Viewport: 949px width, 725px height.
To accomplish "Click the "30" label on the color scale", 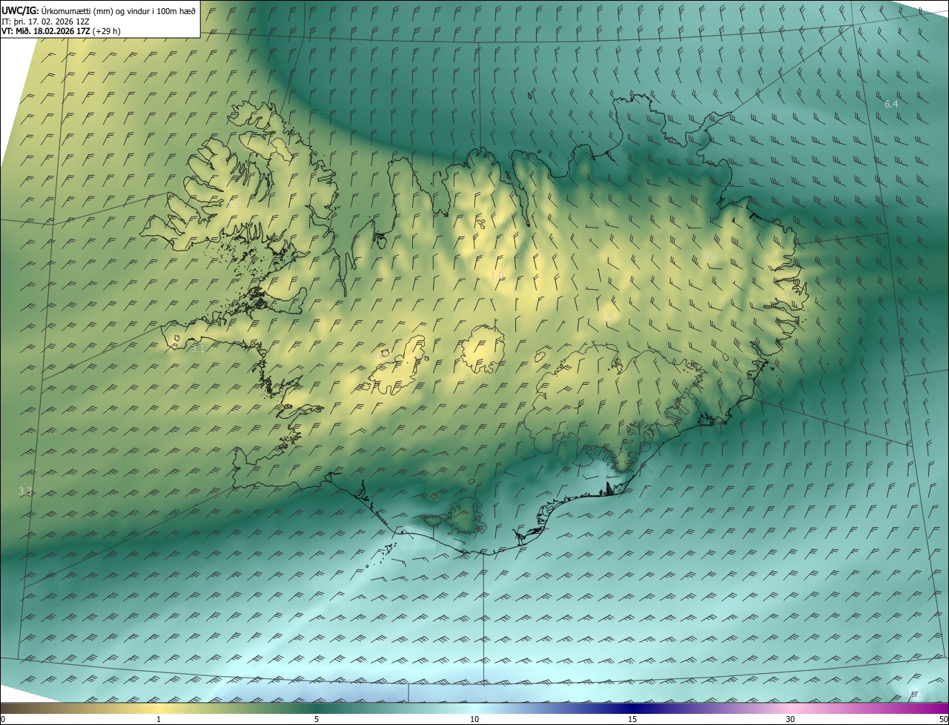I will point(790,719).
